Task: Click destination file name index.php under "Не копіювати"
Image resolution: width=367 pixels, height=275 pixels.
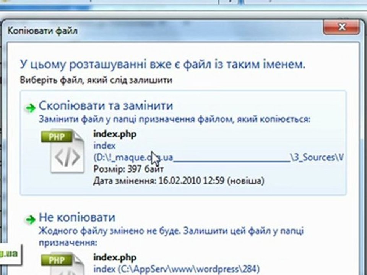Action: (x=115, y=257)
